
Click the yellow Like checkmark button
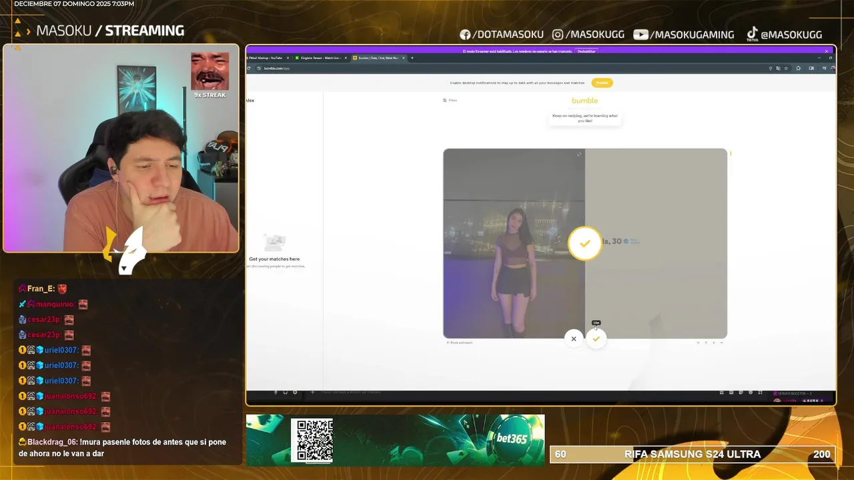(x=596, y=339)
